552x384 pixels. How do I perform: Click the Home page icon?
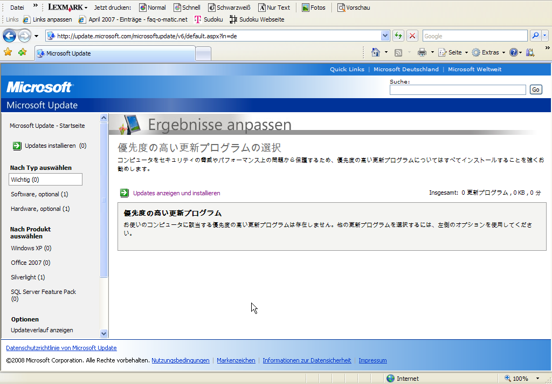tap(376, 52)
